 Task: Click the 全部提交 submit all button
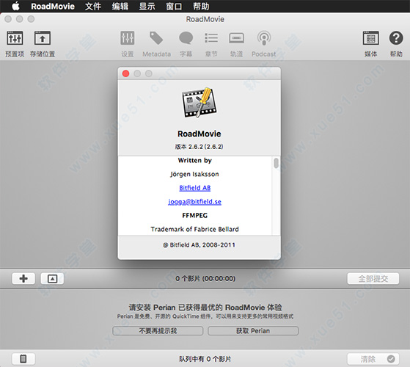[373, 279]
